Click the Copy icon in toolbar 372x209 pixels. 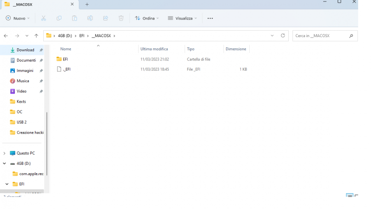tap(59, 18)
